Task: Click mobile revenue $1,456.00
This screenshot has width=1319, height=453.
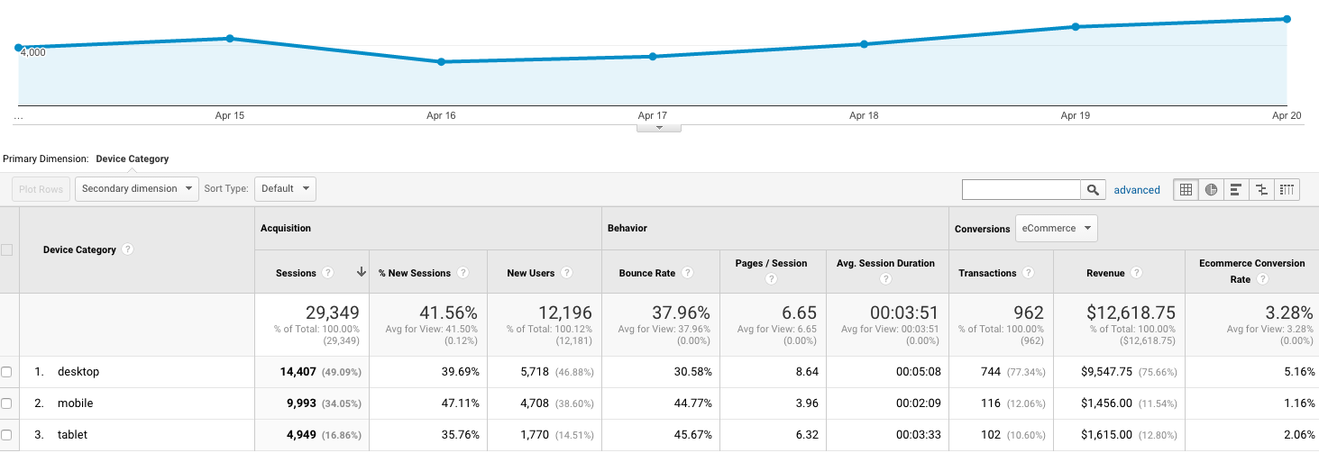Action: (1105, 403)
